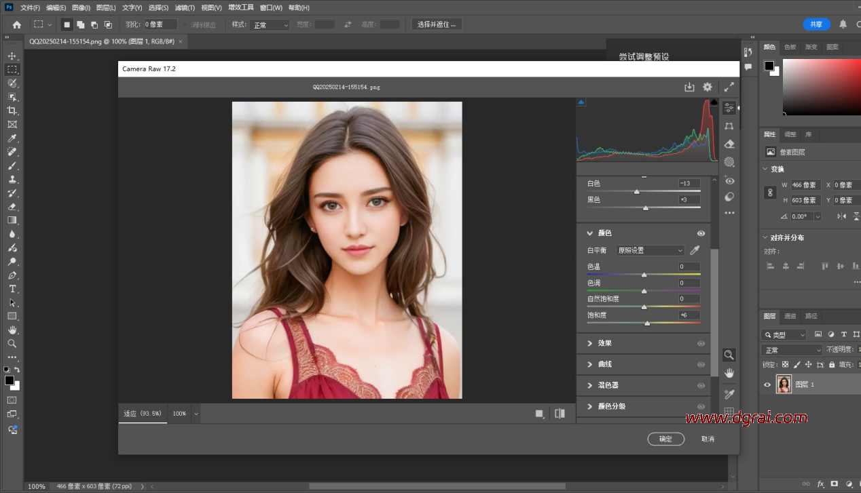Toggle visibility of 混色器 panel edits
The width and height of the screenshot is (861, 493).
[x=701, y=386]
